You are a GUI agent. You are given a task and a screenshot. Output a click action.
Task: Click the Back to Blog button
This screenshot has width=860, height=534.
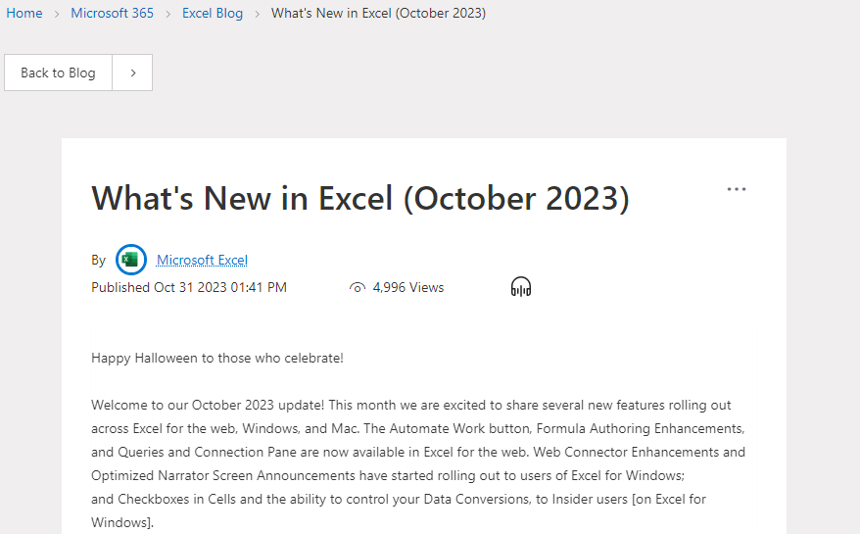58,73
